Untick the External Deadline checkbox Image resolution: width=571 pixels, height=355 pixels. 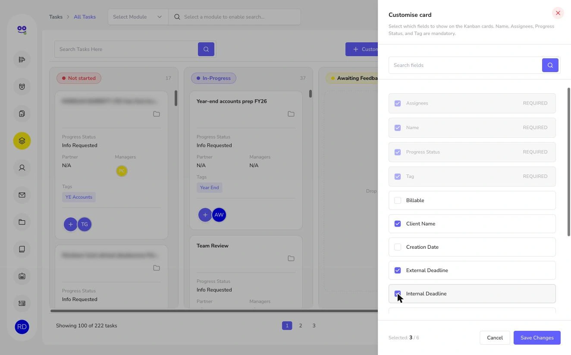(398, 270)
